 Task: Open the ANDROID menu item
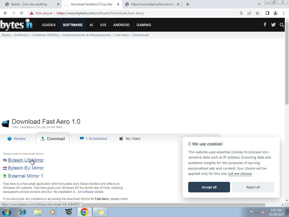coord(121,25)
